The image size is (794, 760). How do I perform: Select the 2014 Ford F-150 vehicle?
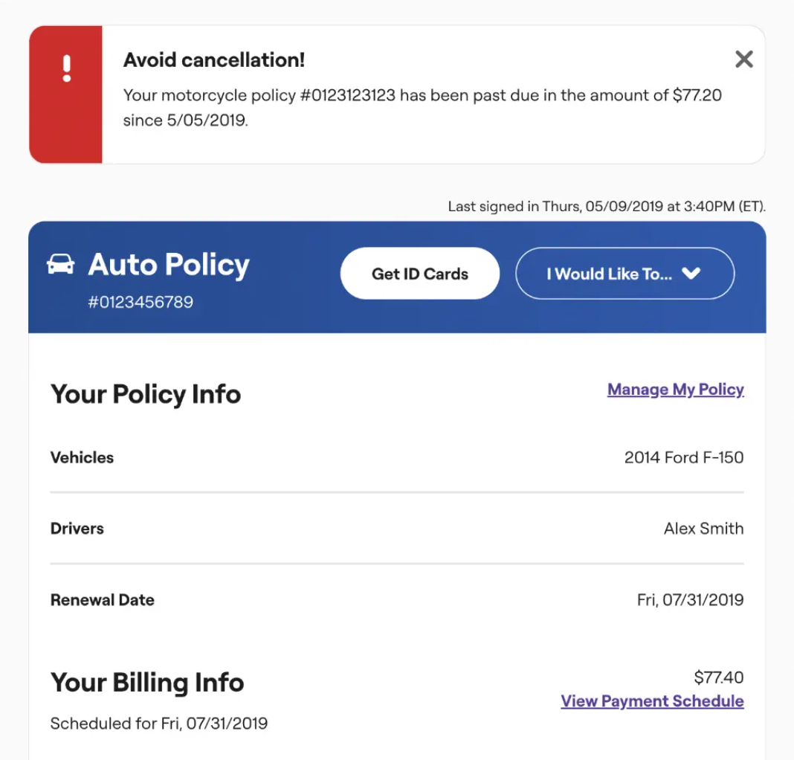click(683, 457)
